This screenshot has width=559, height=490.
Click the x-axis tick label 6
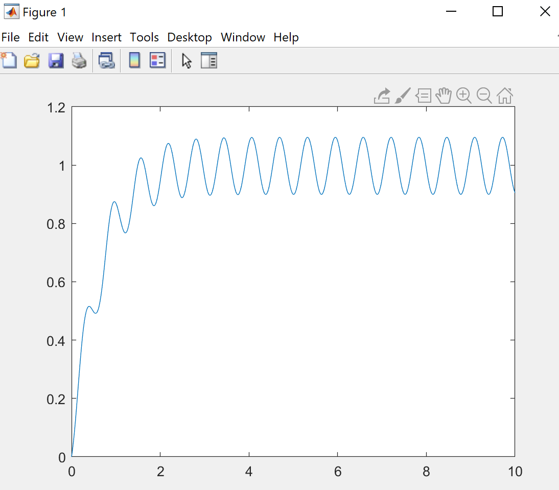(338, 472)
